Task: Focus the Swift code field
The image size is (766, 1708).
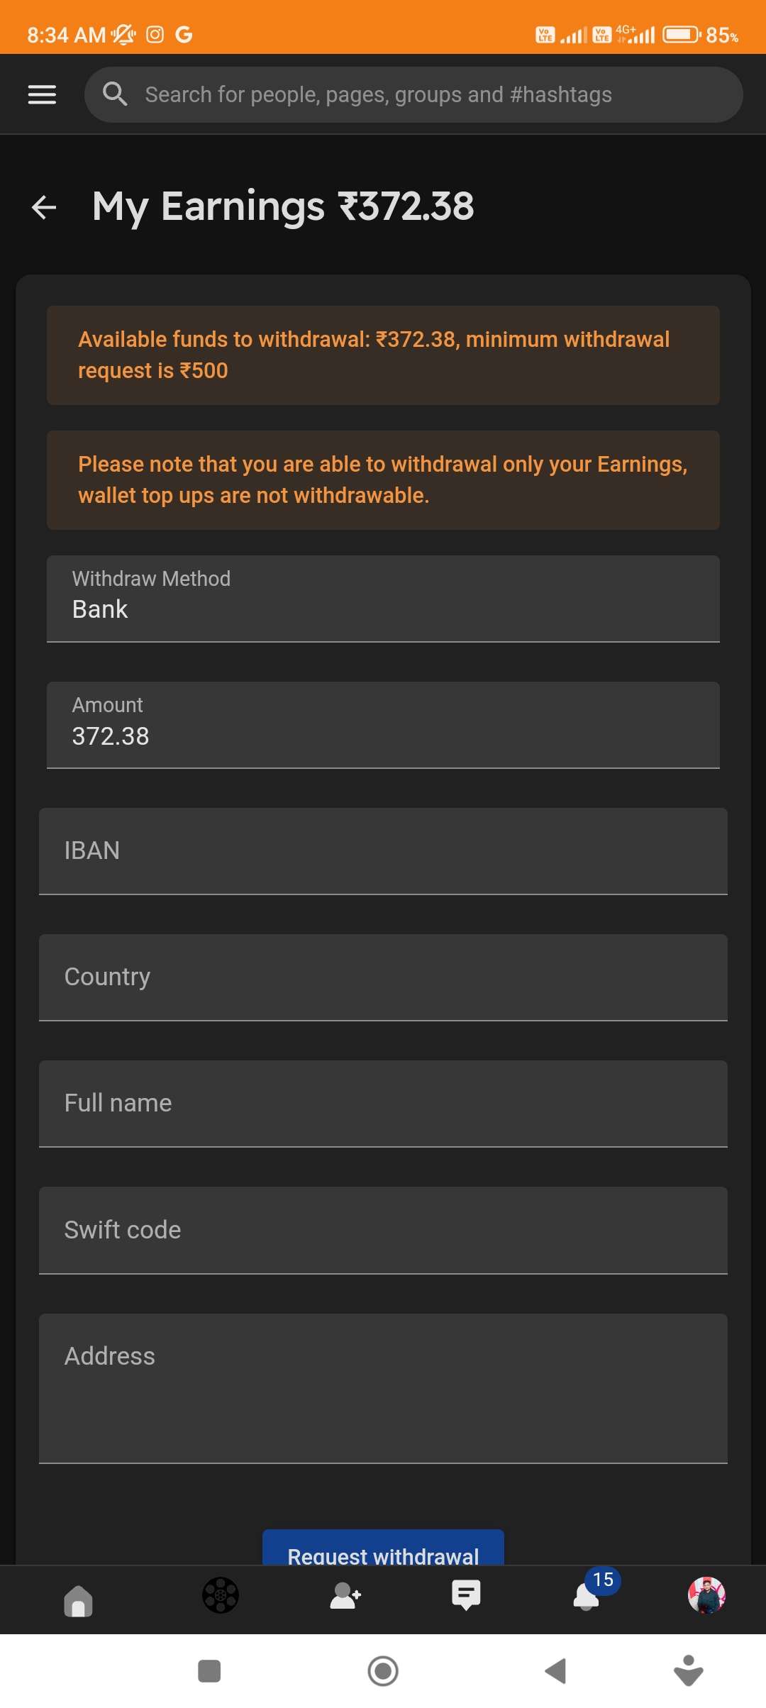Action: tap(383, 1230)
